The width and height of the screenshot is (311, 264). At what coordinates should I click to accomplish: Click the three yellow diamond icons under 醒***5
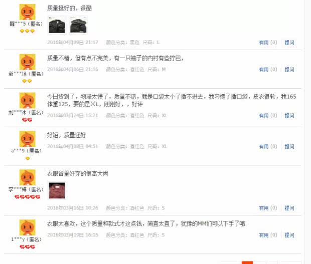[28, 31]
